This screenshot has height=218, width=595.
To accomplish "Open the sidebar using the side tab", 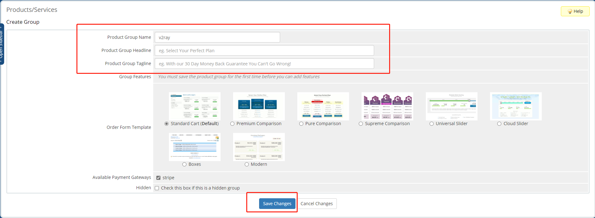I will click(x=2, y=44).
